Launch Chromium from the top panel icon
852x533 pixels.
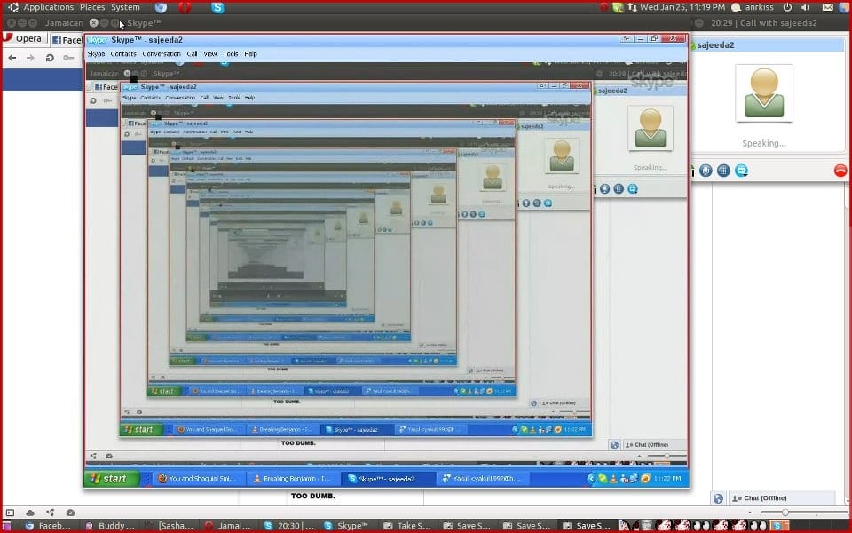click(x=161, y=8)
